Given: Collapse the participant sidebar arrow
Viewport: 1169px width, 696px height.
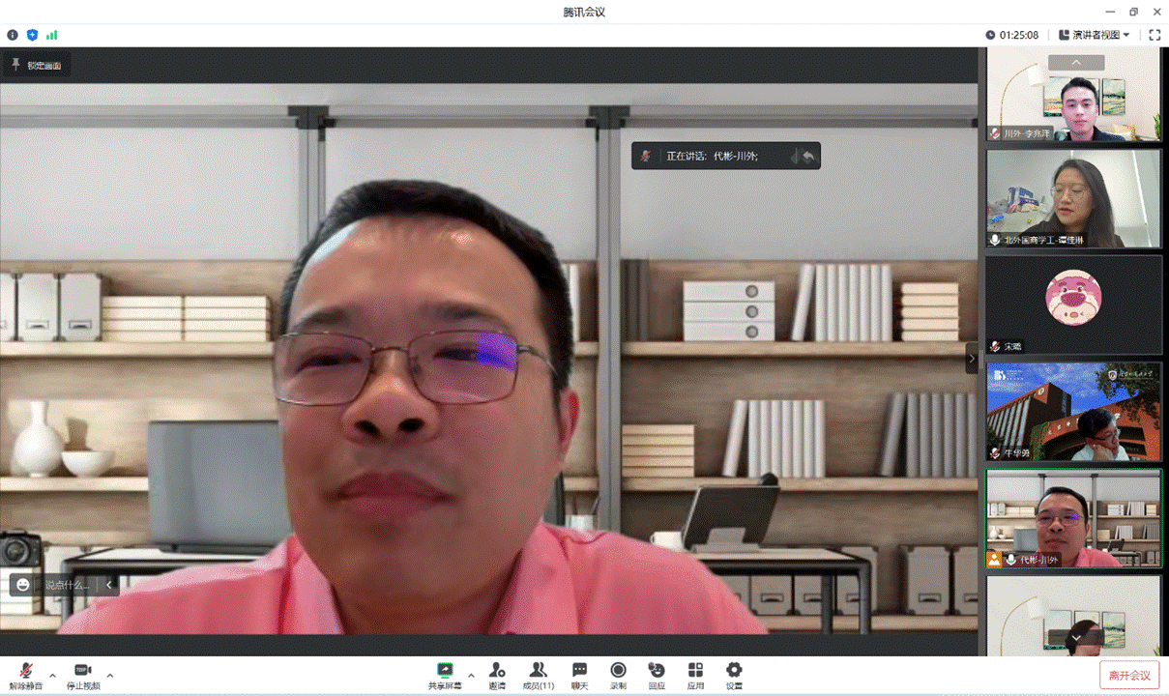Looking at the screenshot, I should coord(972,358).
